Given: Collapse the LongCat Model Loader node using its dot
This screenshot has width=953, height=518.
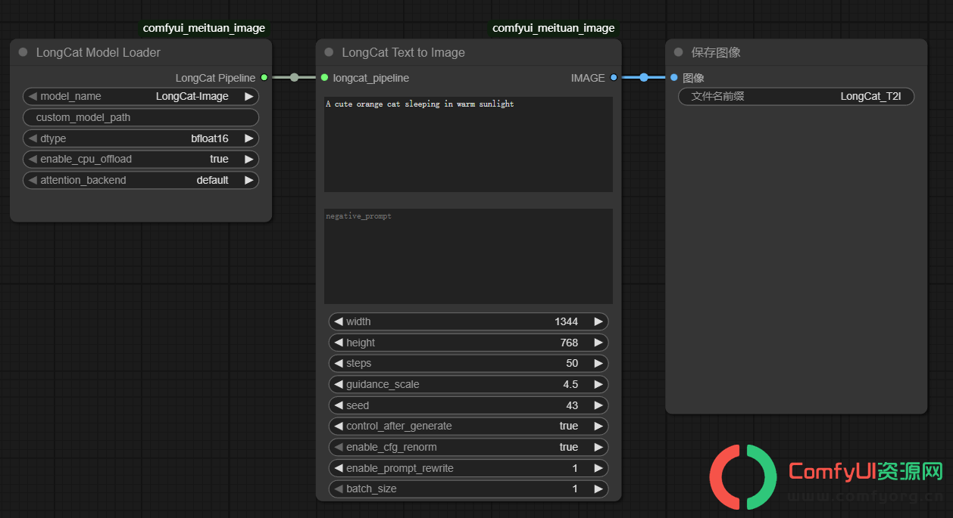Looking at the screenshot, I should tap(23, 52).
